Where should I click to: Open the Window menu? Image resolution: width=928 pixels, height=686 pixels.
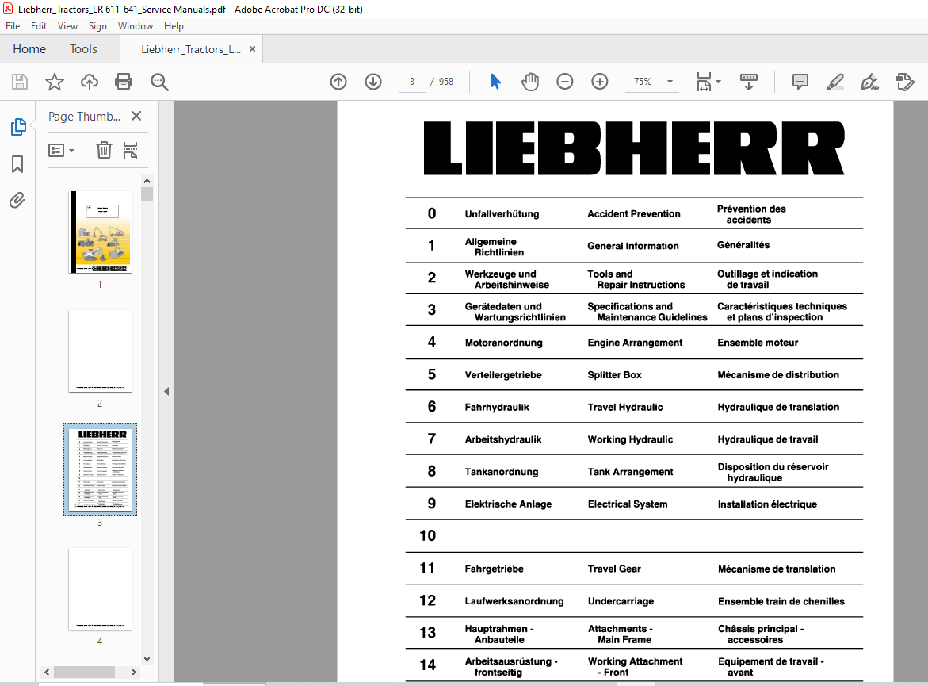[x=135, y=26]
